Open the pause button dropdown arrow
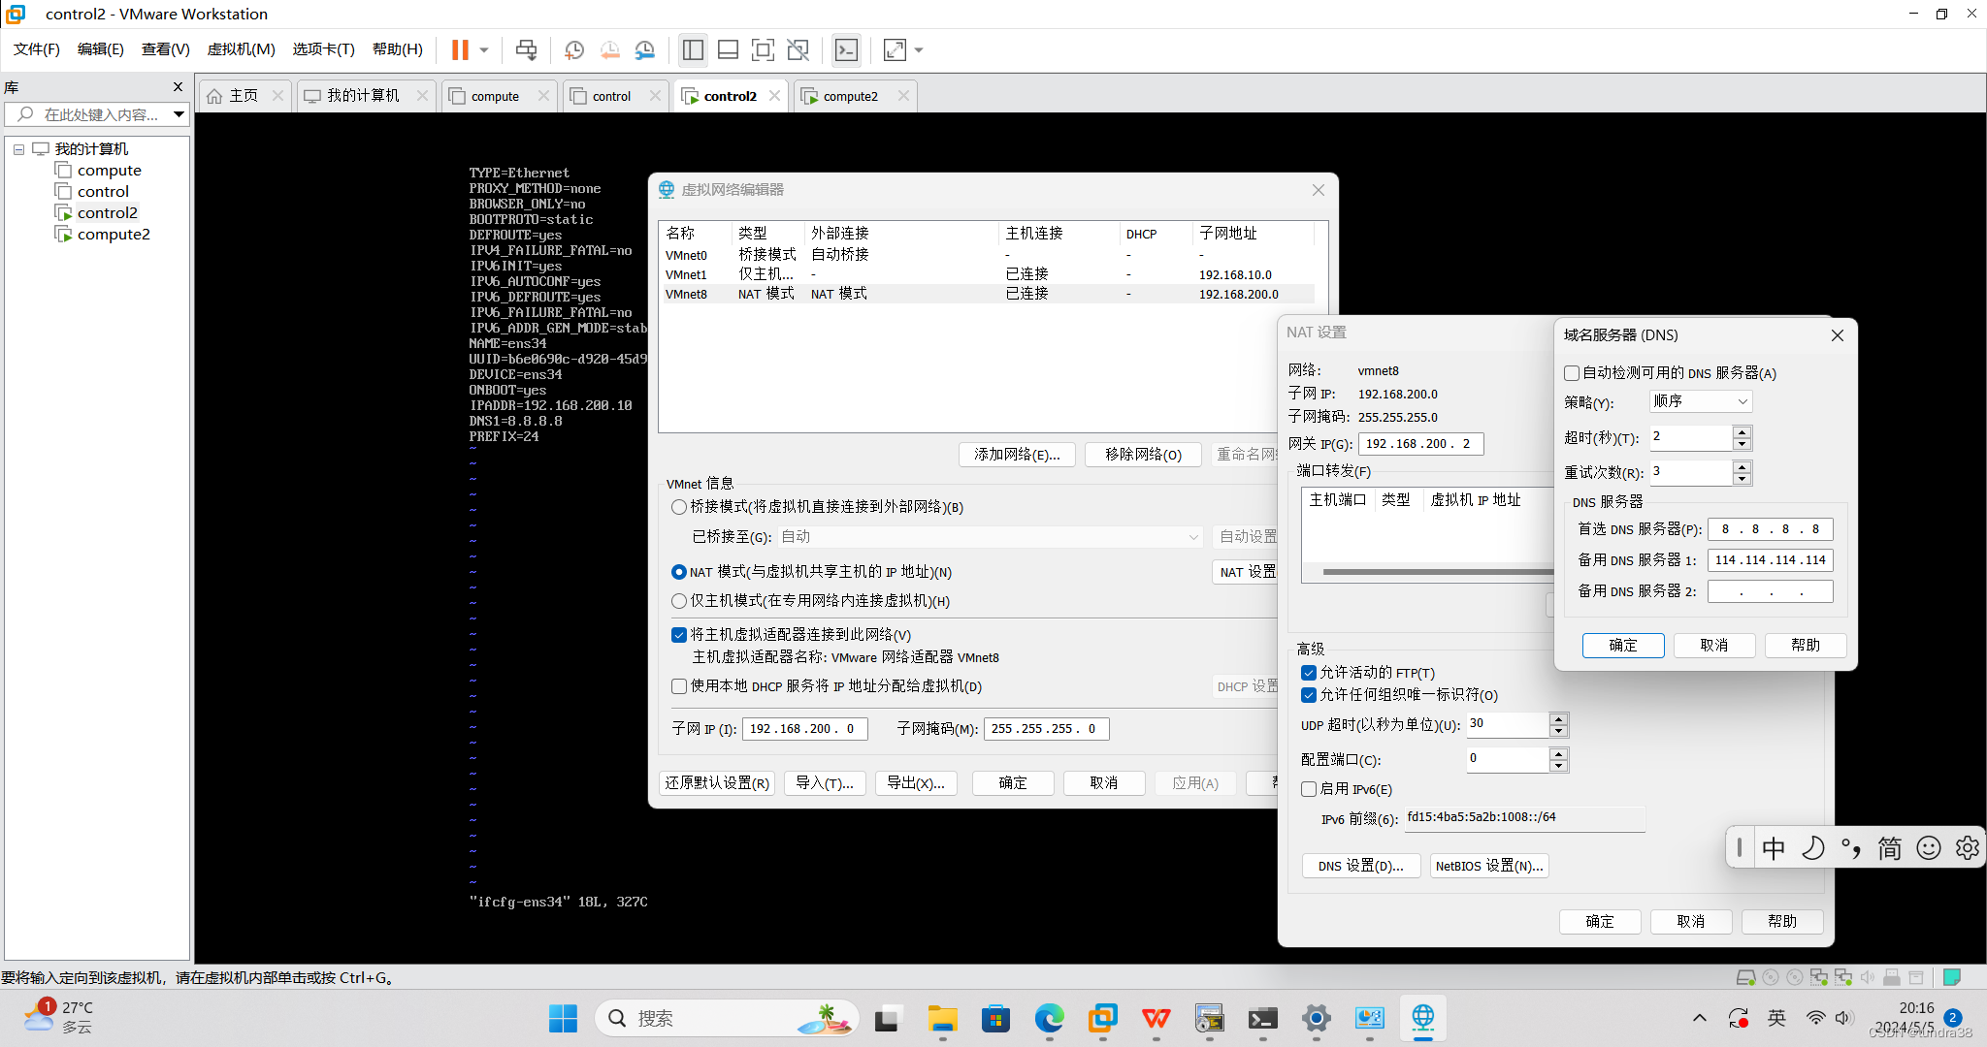 (484, 49)
